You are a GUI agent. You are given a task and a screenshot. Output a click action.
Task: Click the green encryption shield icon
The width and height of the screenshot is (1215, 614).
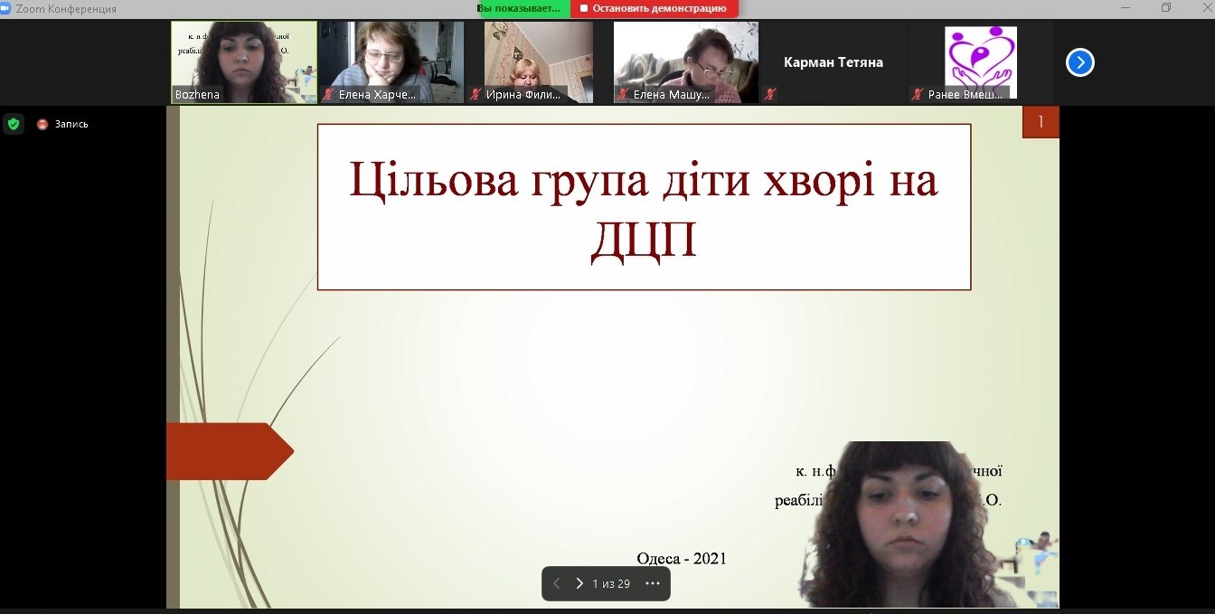pyautogui.click(x=14, y=124)
